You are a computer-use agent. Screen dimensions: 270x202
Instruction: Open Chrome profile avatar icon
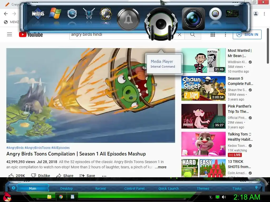(x=256, y=14)
